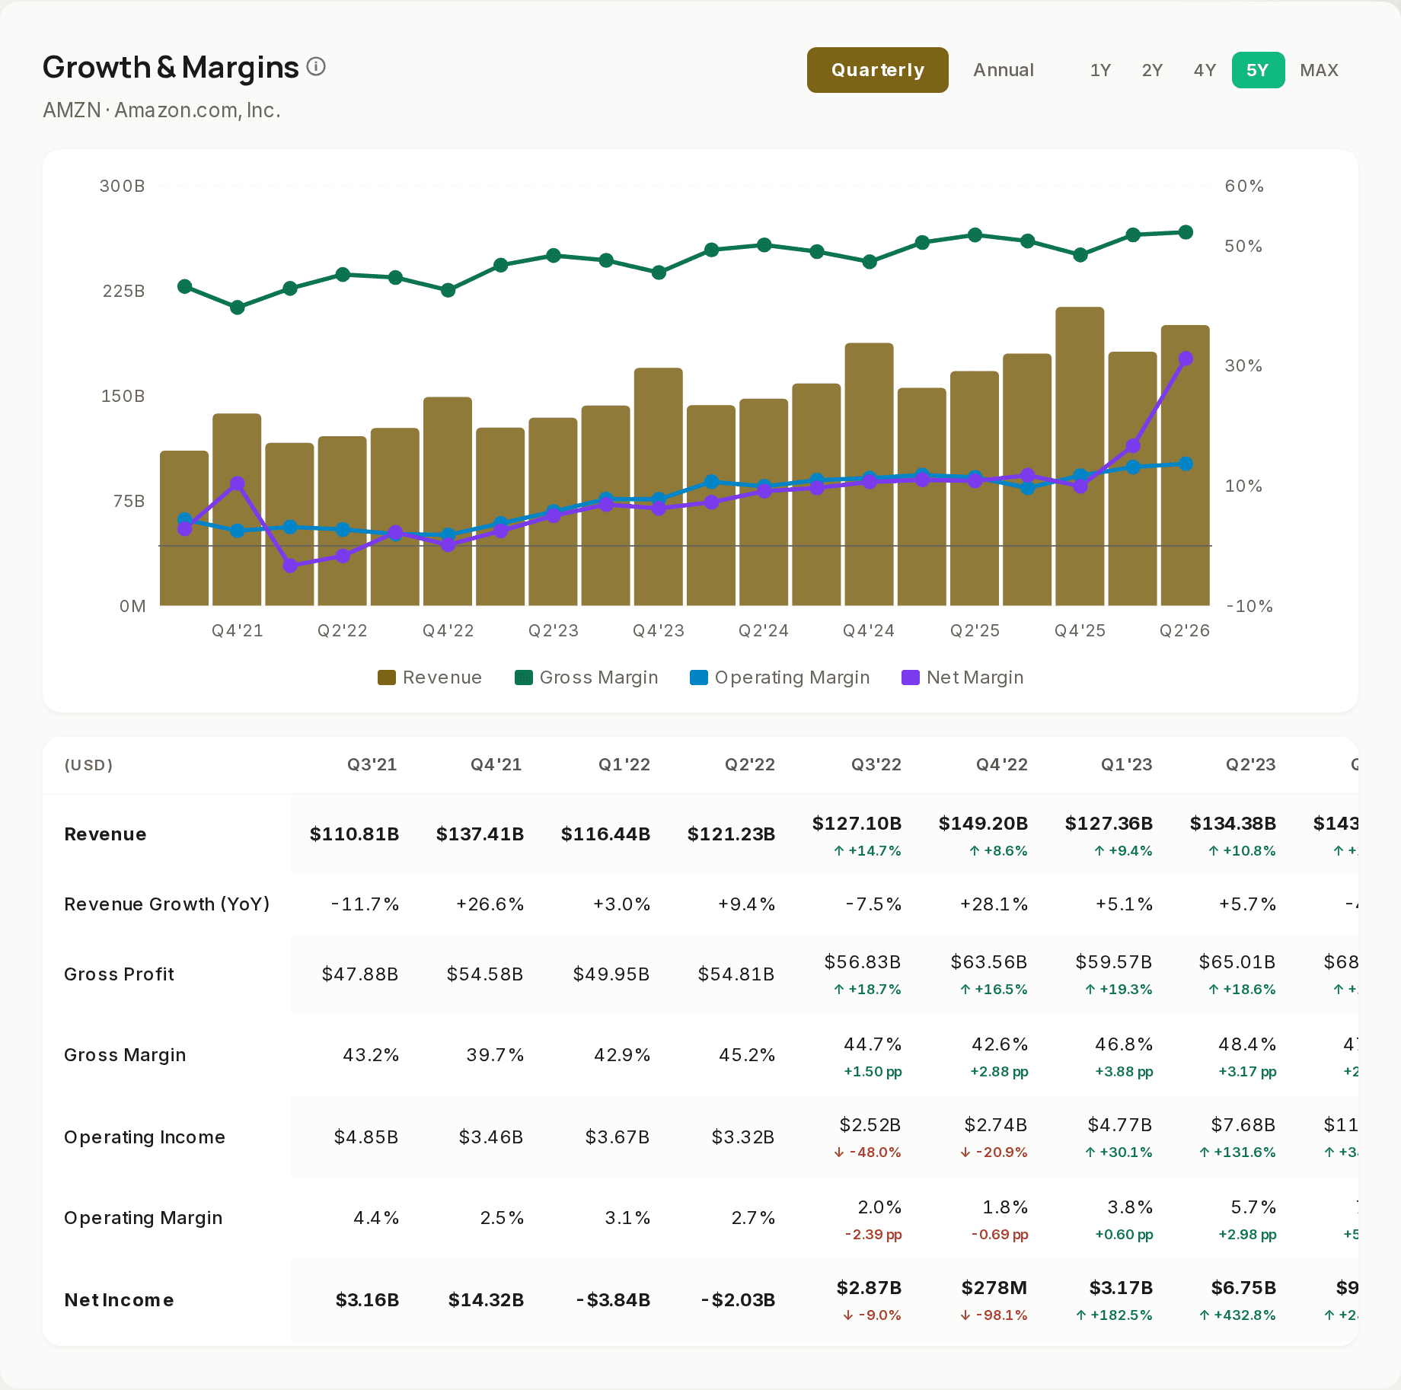Toggle the Revenue legend series
1401x1390 pixels.
[430, 677]
